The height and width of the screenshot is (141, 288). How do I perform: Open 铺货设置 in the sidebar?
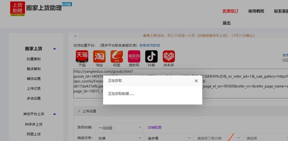tap(34, 79)
